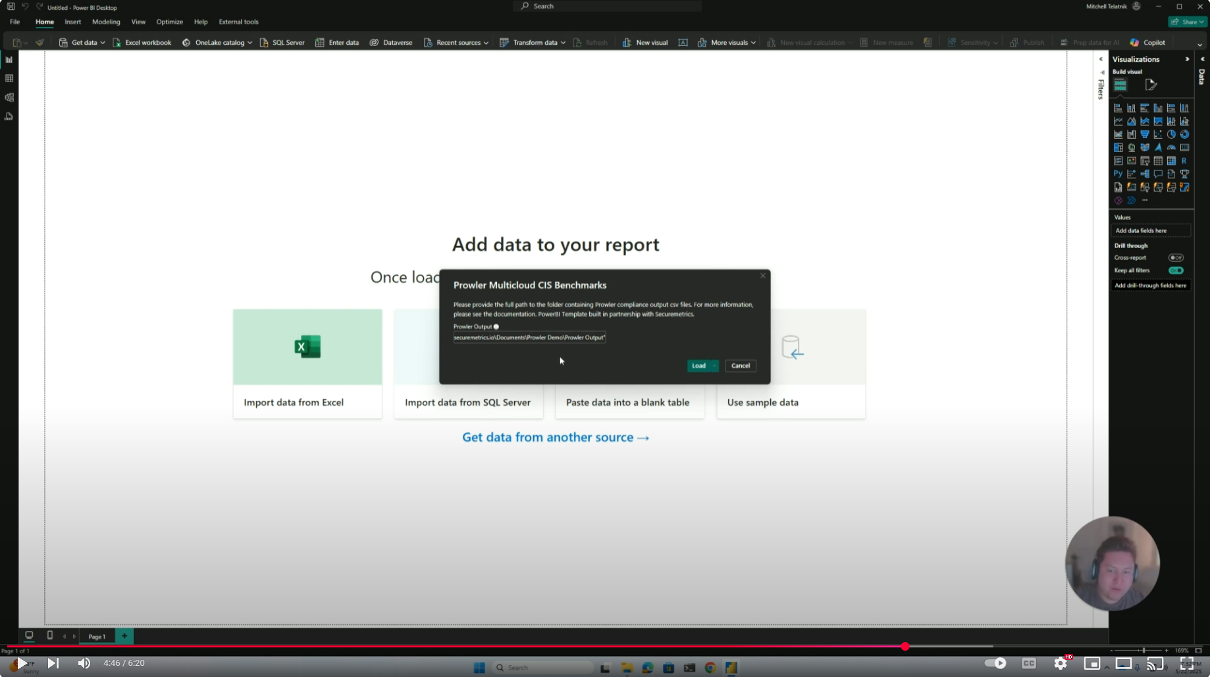Select the Python visual
1210x677 pixels.
click(1118, 174)
